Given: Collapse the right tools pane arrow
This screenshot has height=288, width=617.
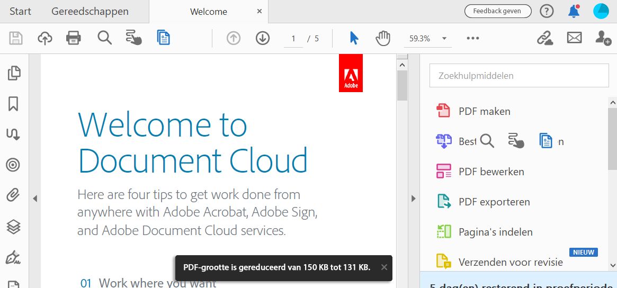Looking at the screenshot, I should [x=414, y=199].
